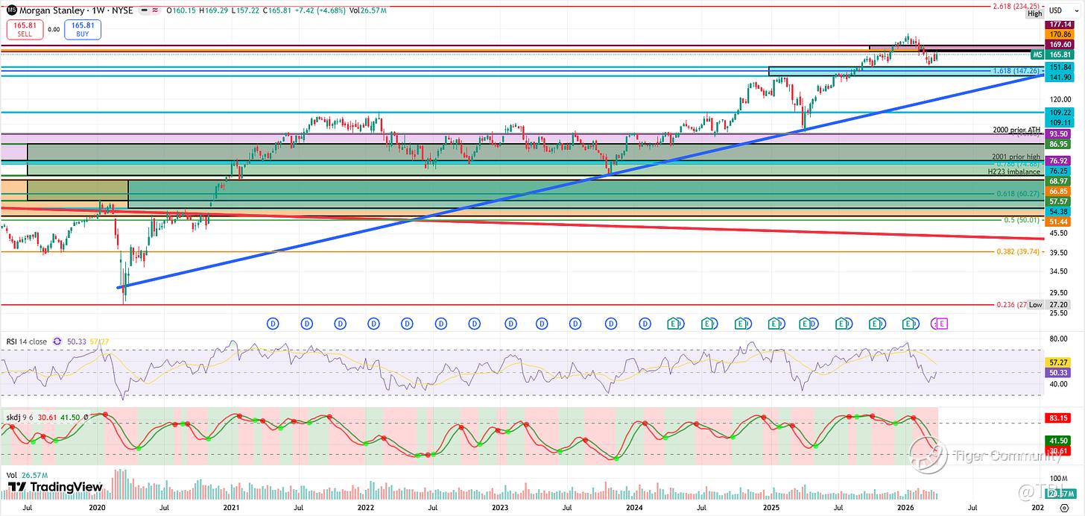The height and width of the screenshot is (516, 1085).
Task: Open the pink upcoming earnings E marker
Action: (x=943, y=324)
